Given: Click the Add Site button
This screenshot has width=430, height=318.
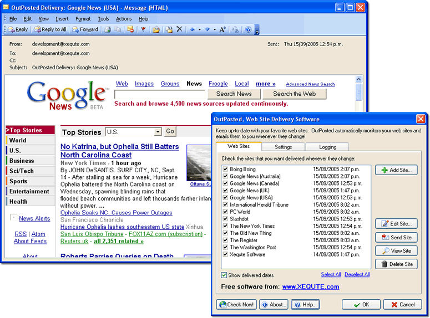Looking at the screenshot, I should 396,170.
